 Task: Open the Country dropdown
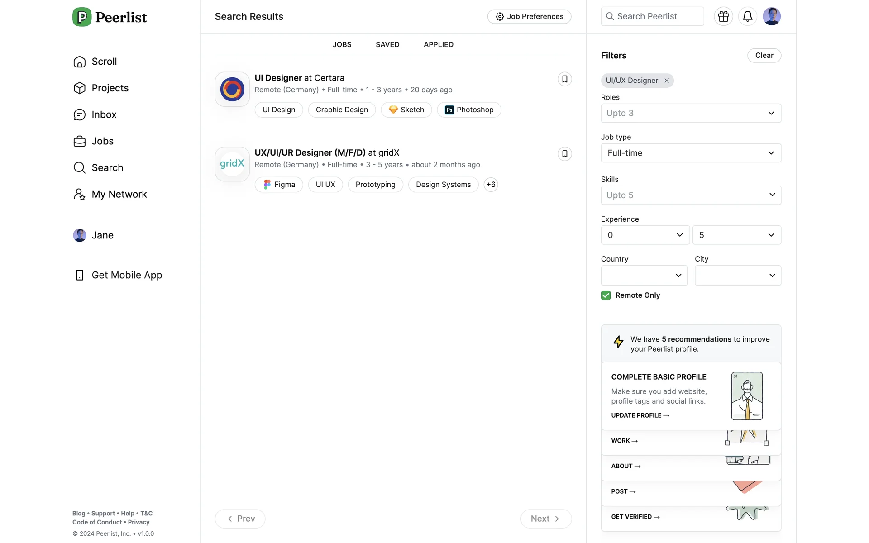pyautogui.click(x=644, y=275)
